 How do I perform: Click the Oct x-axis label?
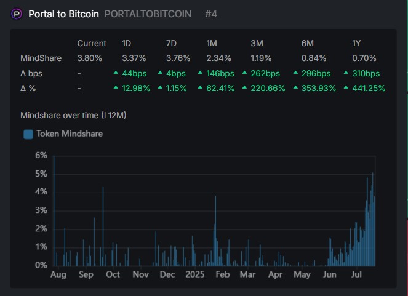point(113,274)
